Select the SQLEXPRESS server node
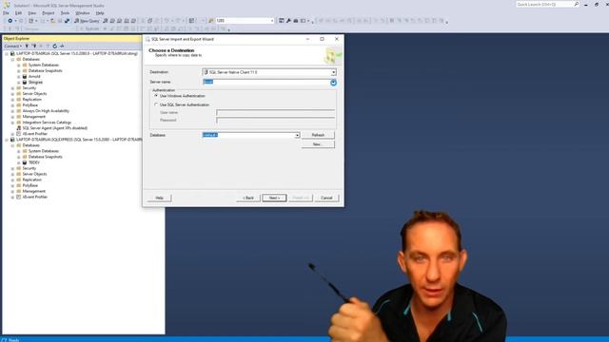The height and width of the screenshot is (342, 609). point(79,140)
